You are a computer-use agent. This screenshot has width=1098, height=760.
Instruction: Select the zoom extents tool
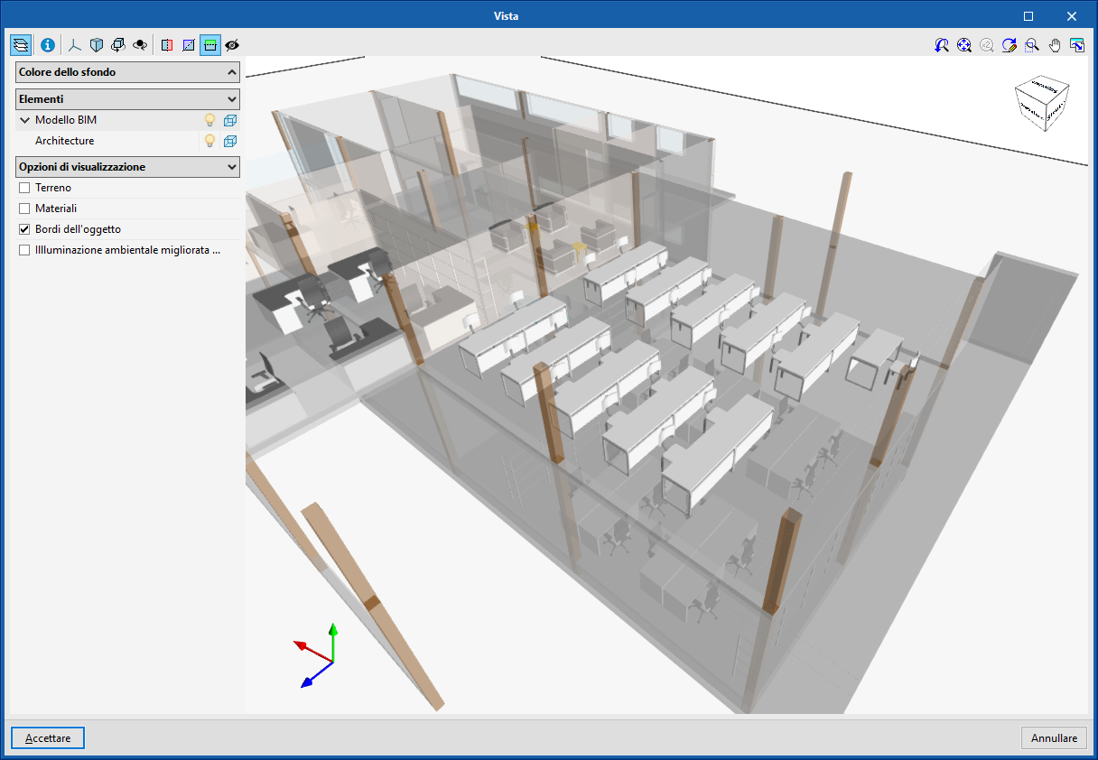pos(963,44)
